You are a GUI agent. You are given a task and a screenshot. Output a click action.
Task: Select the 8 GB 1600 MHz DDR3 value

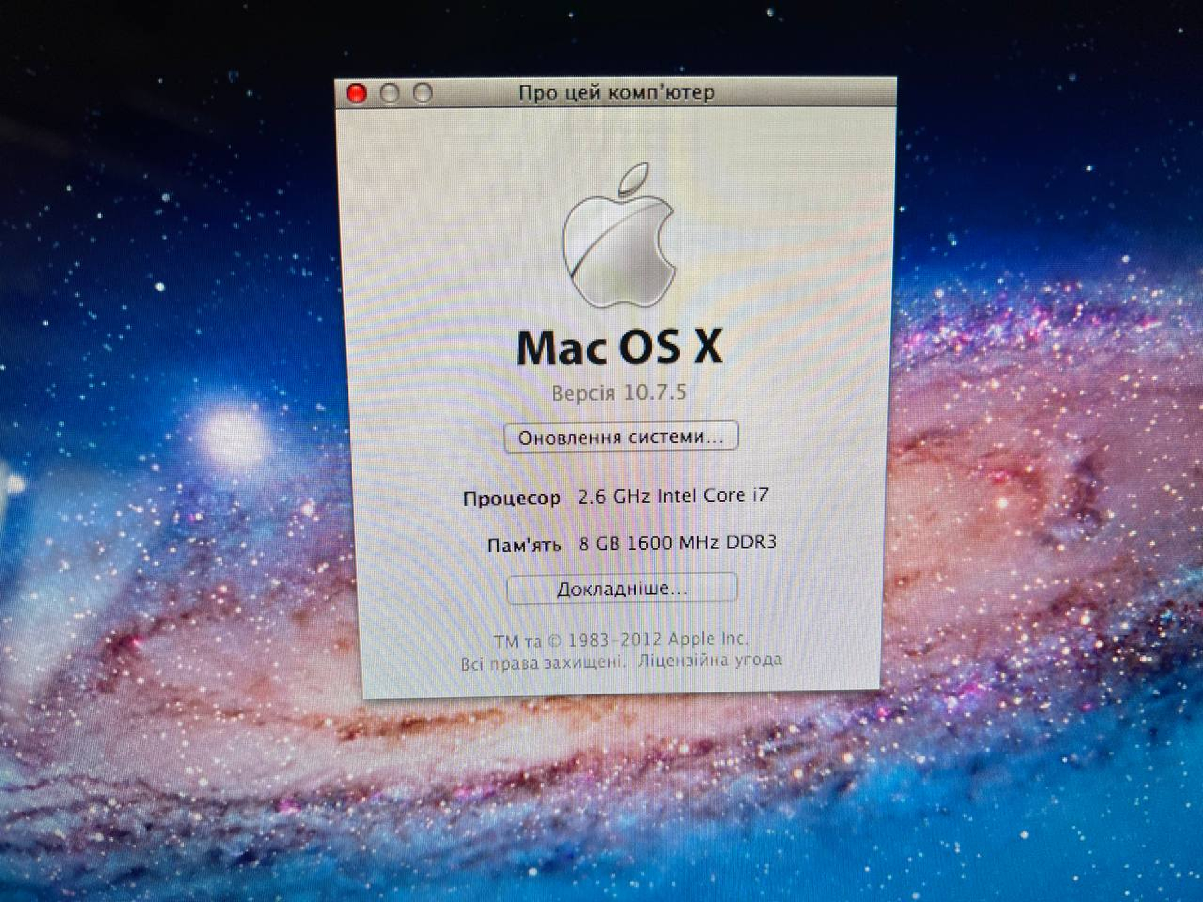678,542
